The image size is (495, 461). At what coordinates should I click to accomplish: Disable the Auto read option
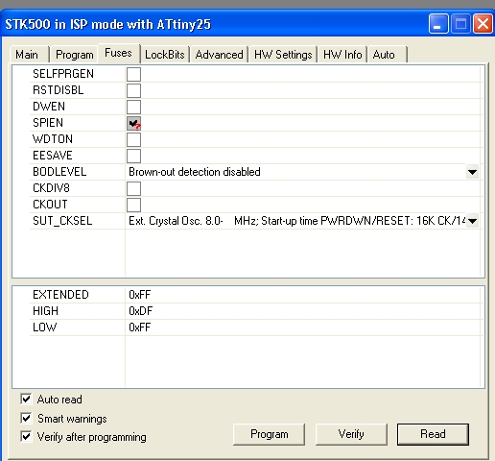26,399
